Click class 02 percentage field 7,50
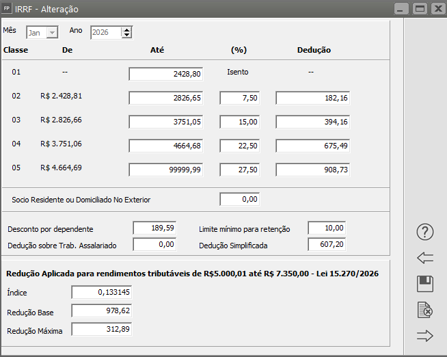The height and width of the screenshot is (357, 447). 239,98
